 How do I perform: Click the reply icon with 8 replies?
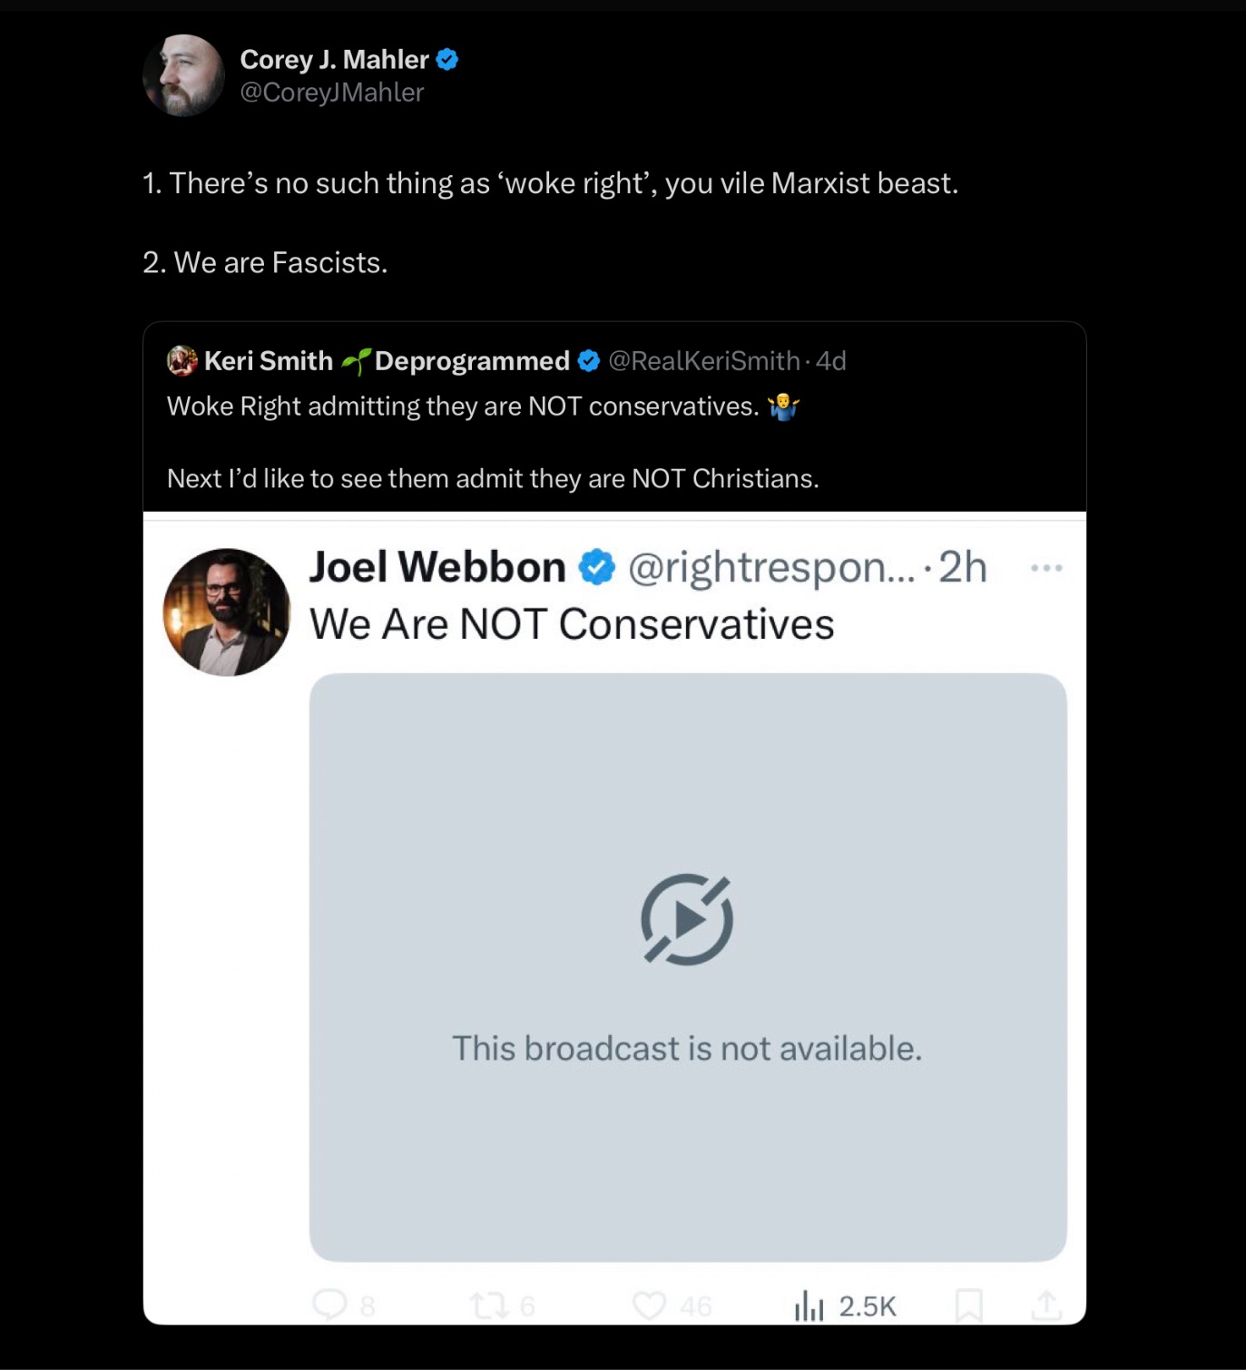[x=330, y=1305]
